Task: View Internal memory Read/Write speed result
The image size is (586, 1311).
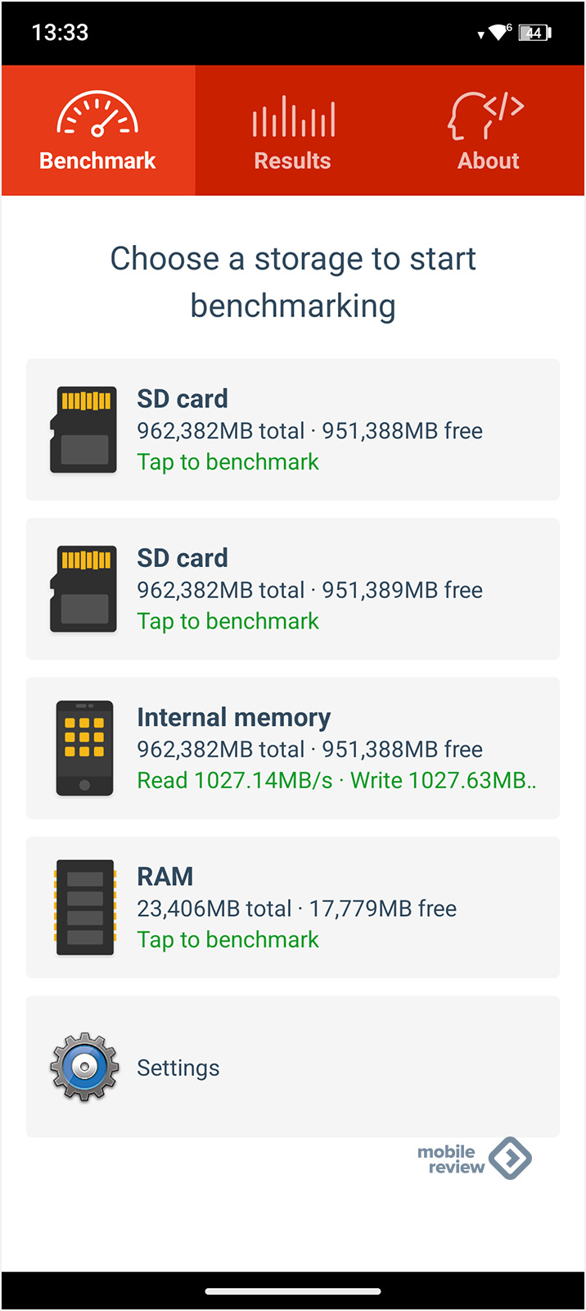Action: 336,780
